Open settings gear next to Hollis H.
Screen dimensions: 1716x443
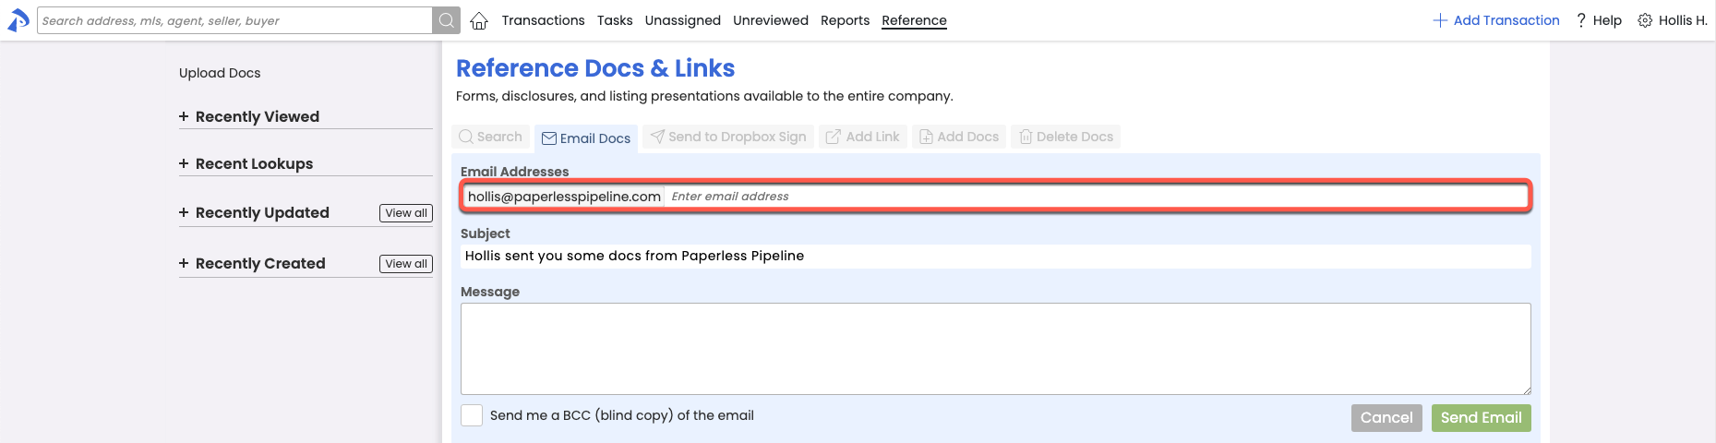tap(1645, 20)
